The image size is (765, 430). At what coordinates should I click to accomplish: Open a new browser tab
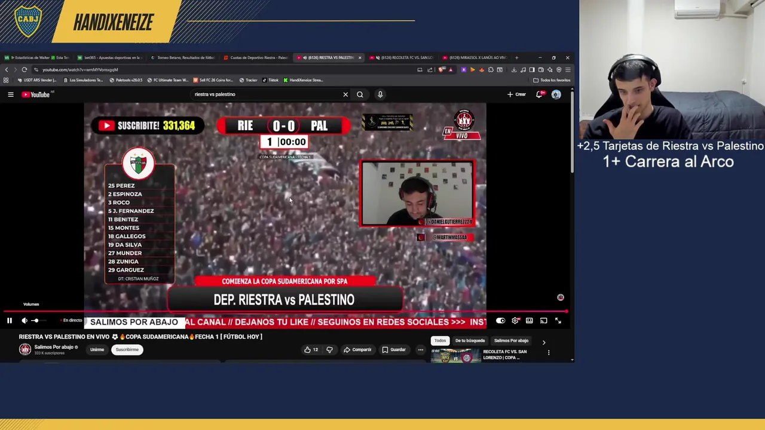tap(517, 57)
